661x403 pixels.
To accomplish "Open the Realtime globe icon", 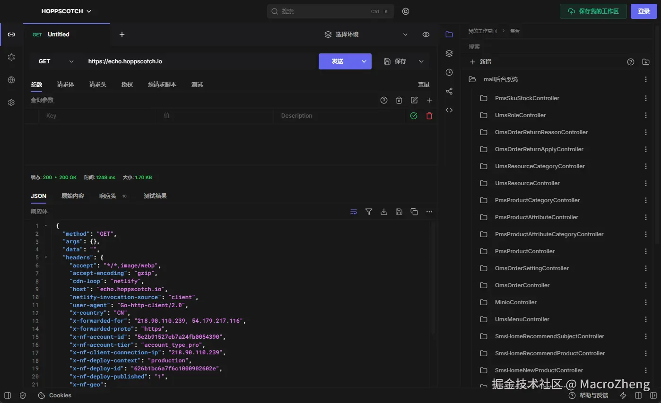I will coord(11,80).
